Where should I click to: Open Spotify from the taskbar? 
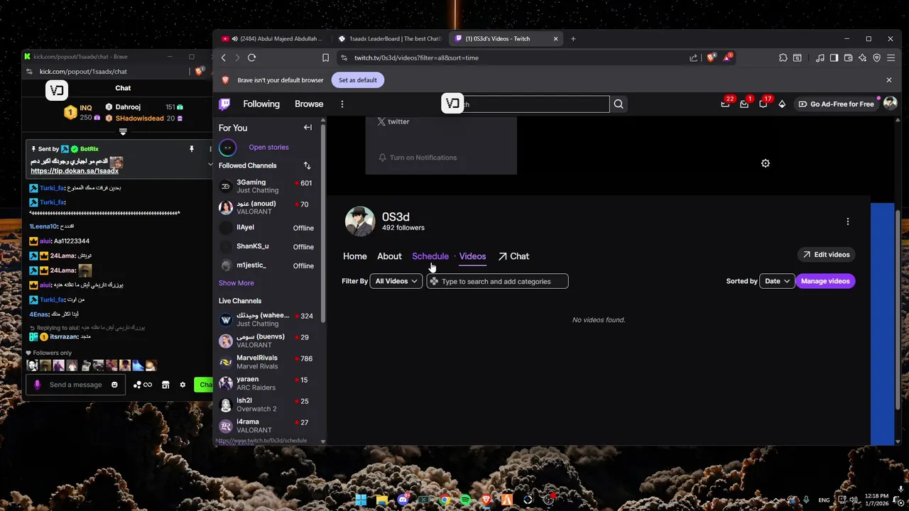click(465, 500)
